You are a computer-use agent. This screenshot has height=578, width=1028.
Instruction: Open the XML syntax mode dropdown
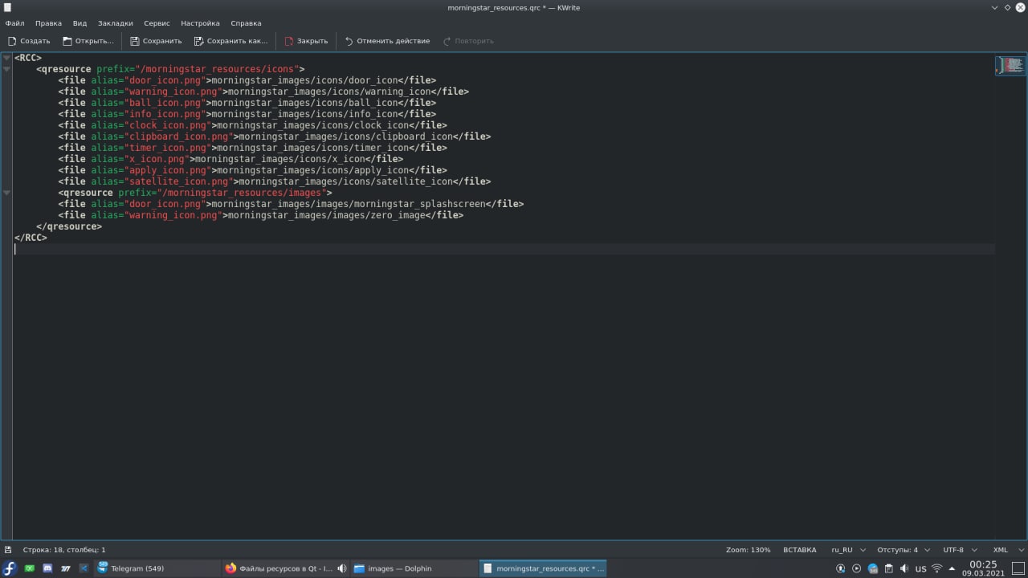(1006, 550)
